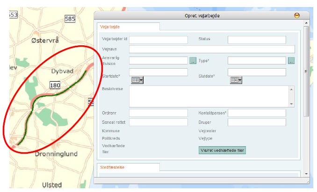317x192 pixels.
Task: Collapse the Opret vejarbejde dialog
Action: click(296, 15)
